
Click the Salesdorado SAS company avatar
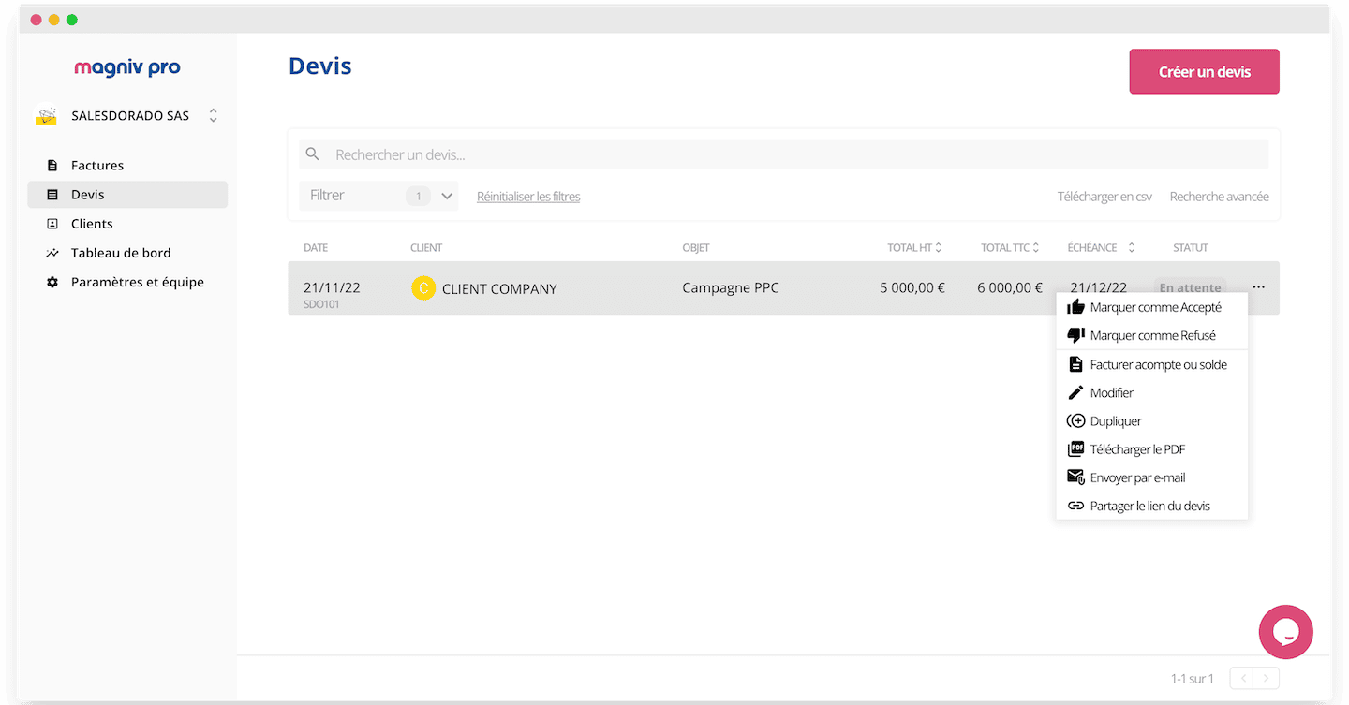coord(46,115)
